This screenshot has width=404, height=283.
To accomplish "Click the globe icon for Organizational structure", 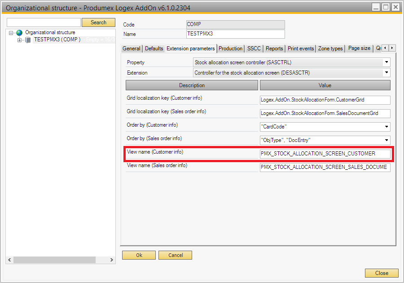I will click(x=19, y=33).
